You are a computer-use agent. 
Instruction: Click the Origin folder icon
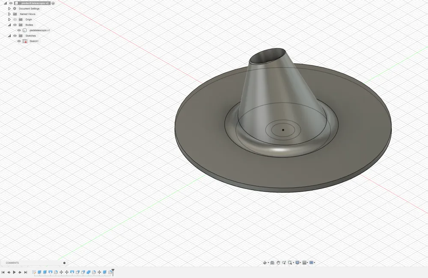pyautogui.click(x=21, y=19)
